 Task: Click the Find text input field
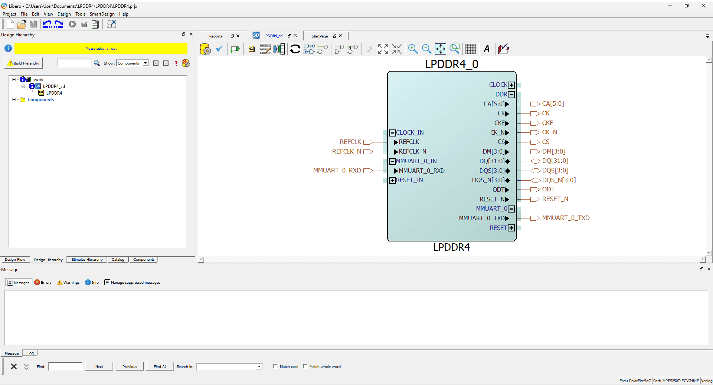(65, 367)
